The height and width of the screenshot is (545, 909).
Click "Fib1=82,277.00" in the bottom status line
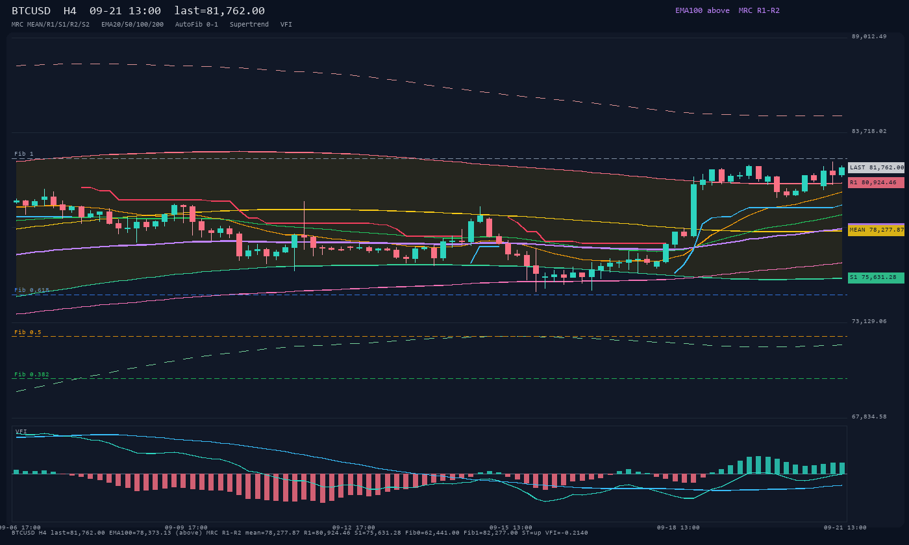[491, 533]
